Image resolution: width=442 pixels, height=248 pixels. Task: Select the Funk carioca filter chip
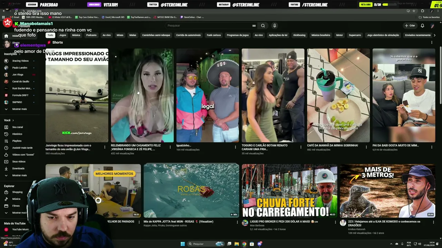tap(214, 35)
